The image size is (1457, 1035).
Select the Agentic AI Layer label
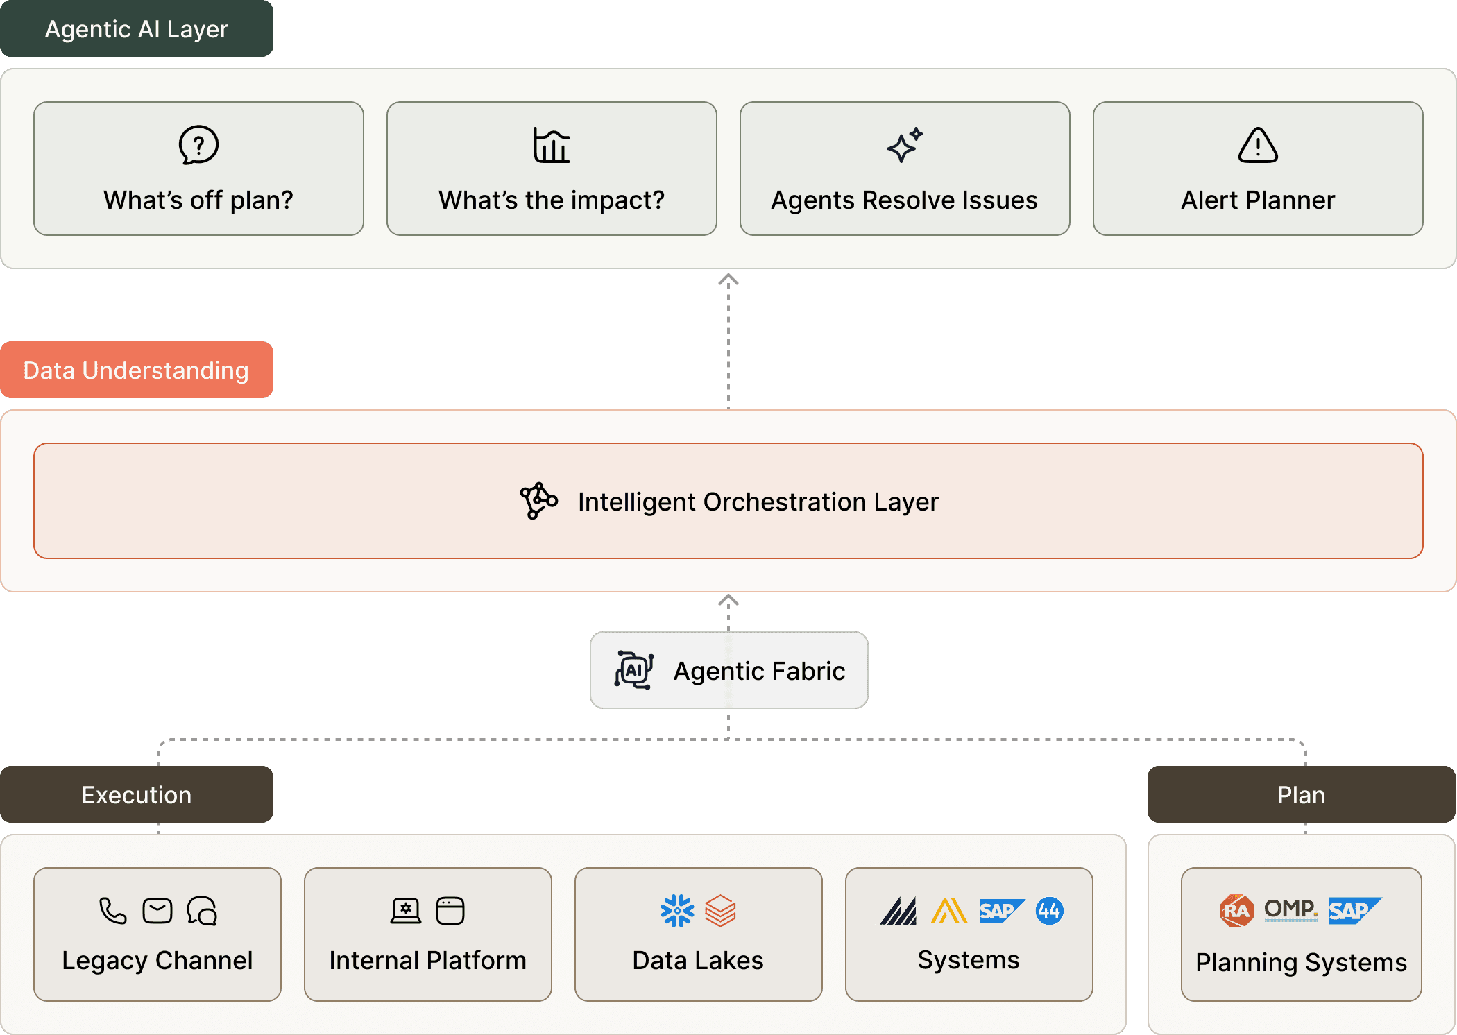(x=137, y=29)
